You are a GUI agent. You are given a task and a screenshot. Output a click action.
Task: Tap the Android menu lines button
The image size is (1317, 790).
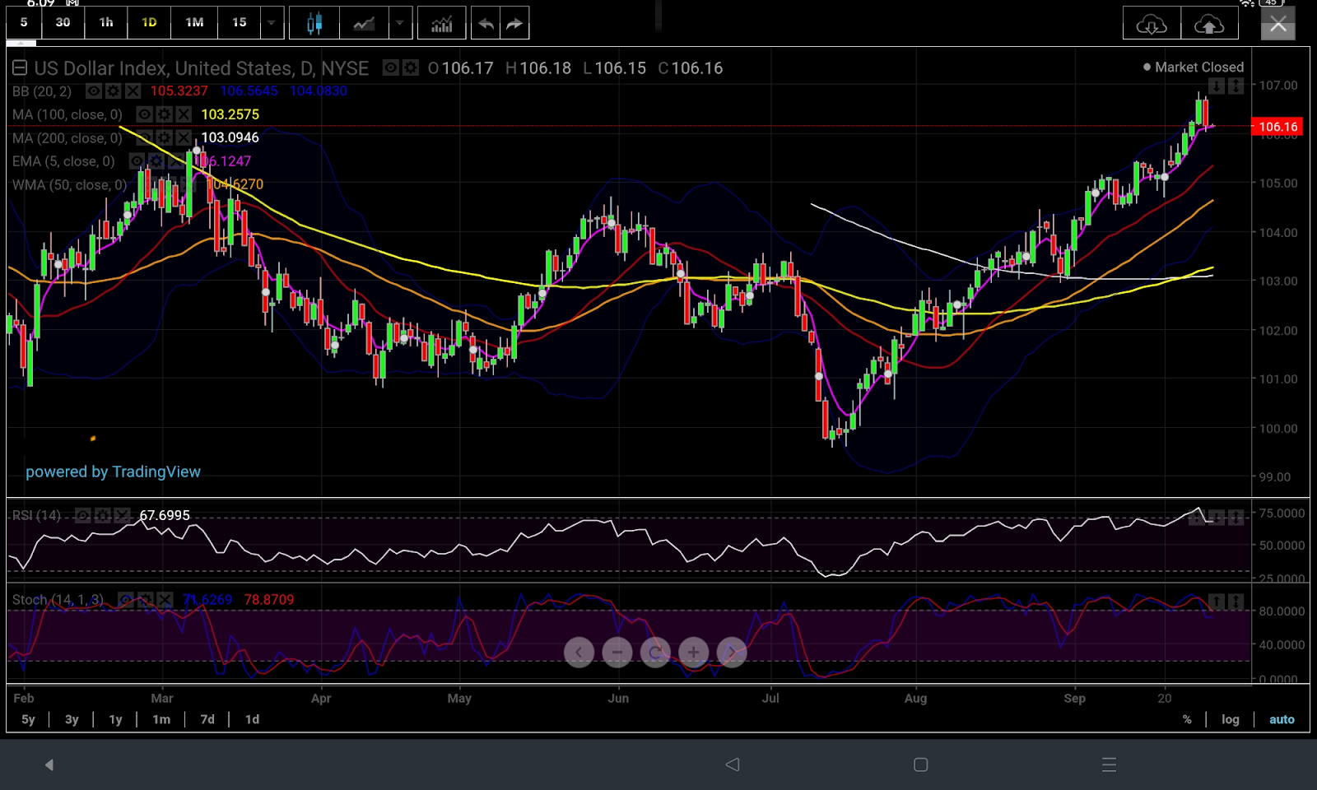[x=1109, y=764]
